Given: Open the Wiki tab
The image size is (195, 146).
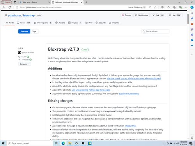Looking at the screenshot, I should point(89,23).
